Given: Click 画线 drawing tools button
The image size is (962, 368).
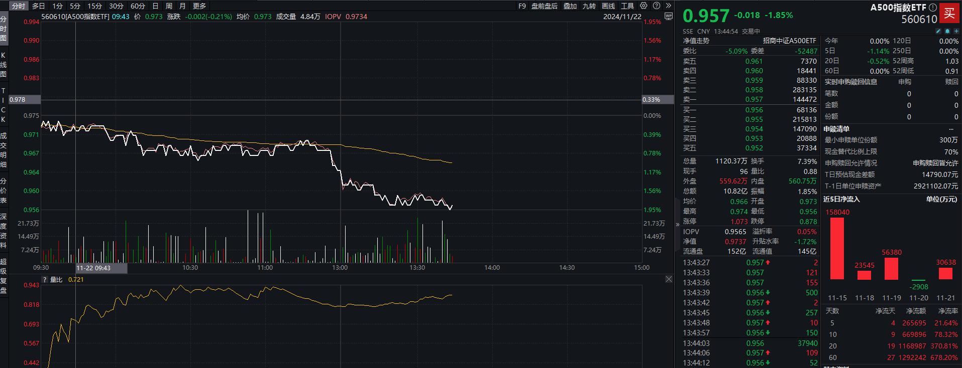Looking at the screenshot, I should coord(608,6).
